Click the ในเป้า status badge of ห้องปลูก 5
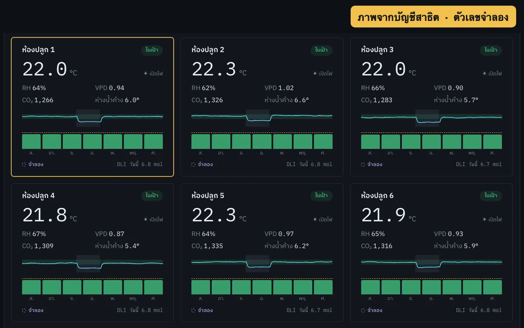The width and height of the screenshot is (524, 328). 321,196
